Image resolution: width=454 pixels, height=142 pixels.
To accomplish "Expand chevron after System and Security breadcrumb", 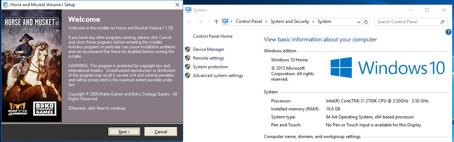I will point(313,21).
